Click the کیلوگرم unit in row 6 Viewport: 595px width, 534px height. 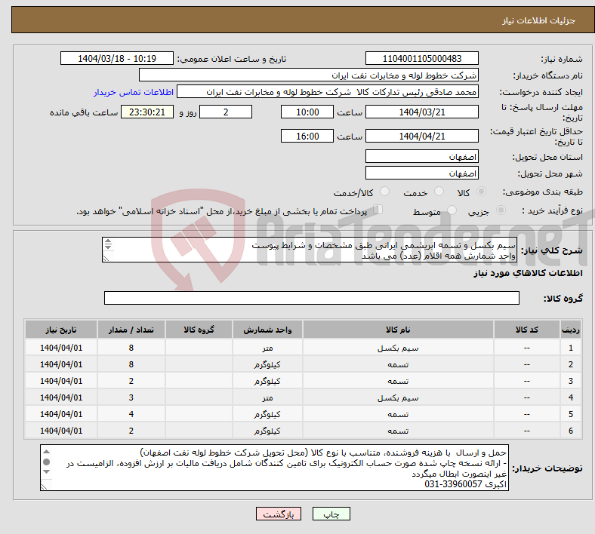pos(267,431)
